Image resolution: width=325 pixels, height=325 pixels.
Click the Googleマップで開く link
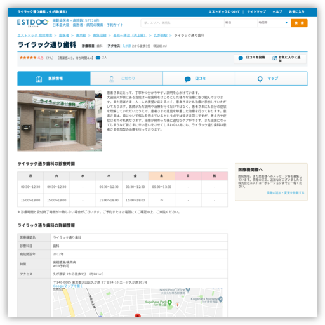(68, 286)
